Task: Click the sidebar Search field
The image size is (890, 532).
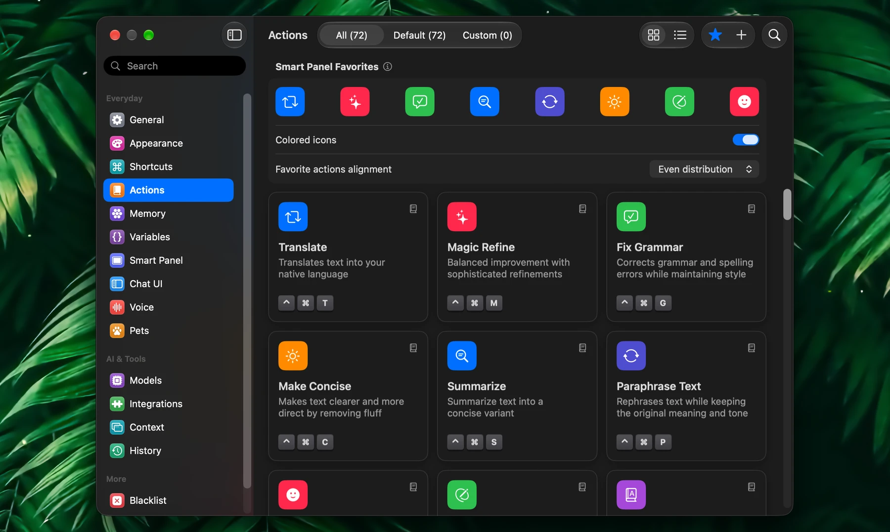Action: (175, 66)
